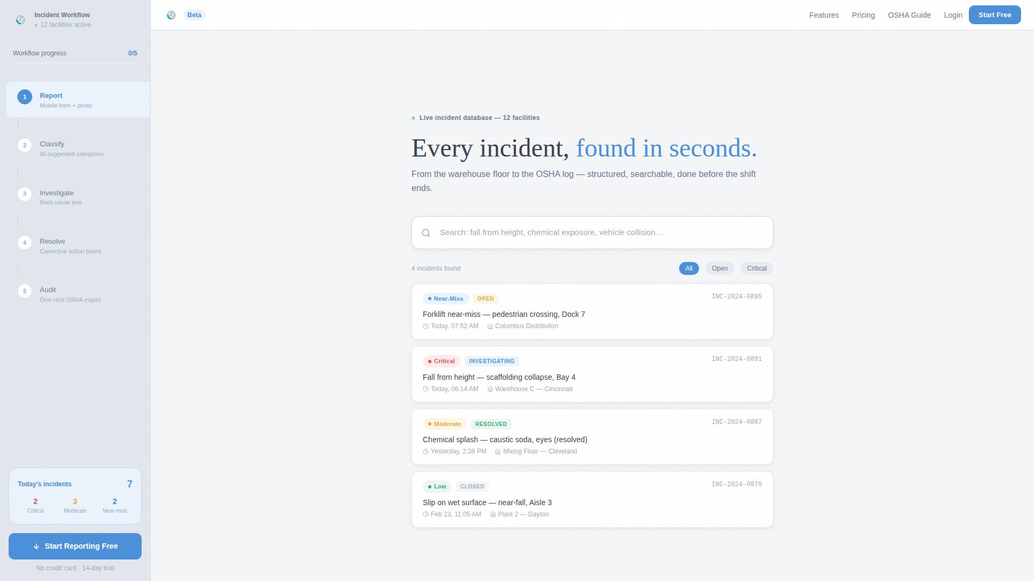Screen dimensions: 1034x581
Task: Open Chemical splash caustic soda incident
Action: coord(592,437)
